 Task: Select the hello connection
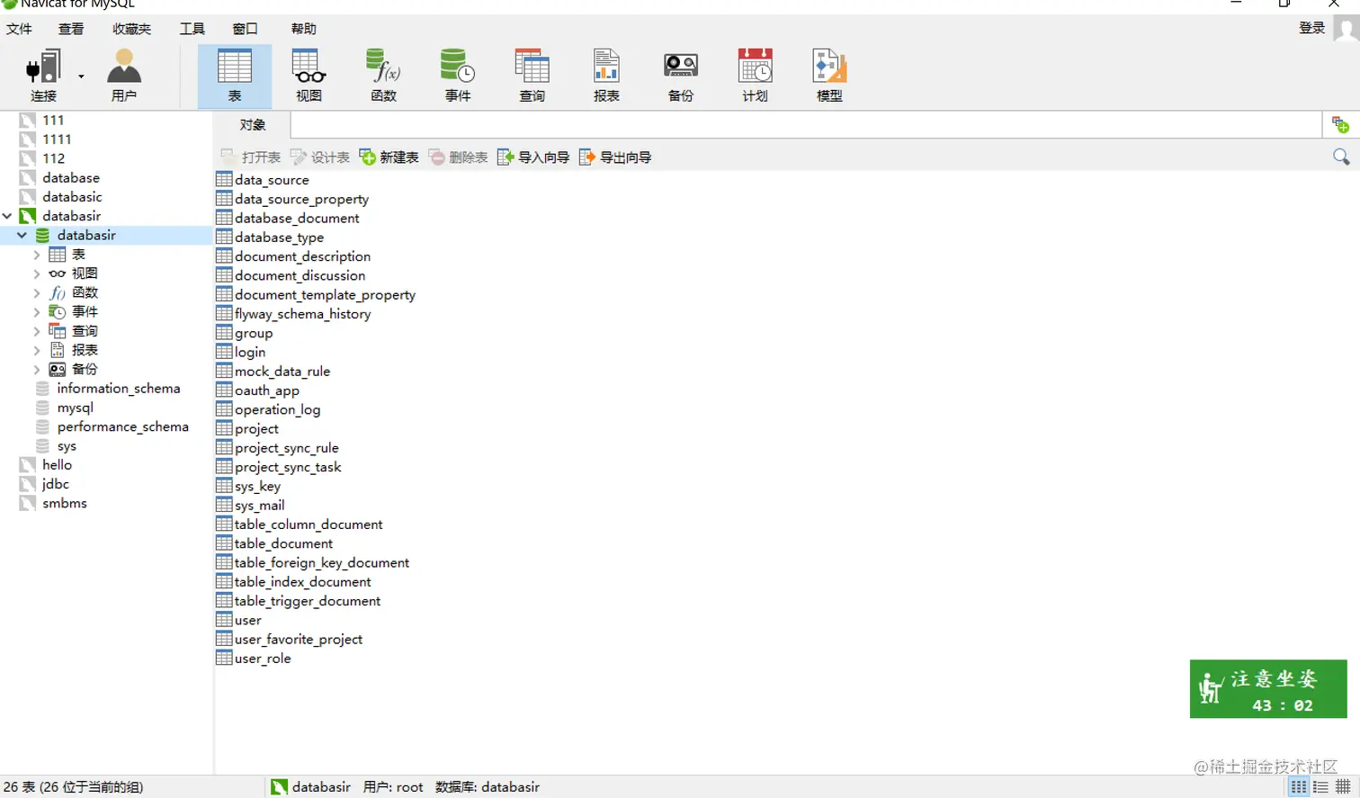click(x=57, y=465)
